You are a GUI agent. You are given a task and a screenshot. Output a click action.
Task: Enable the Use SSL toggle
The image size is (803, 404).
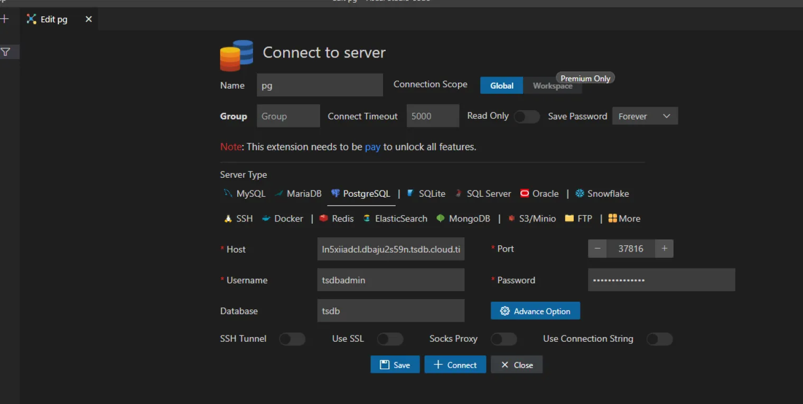click(390, 339)
